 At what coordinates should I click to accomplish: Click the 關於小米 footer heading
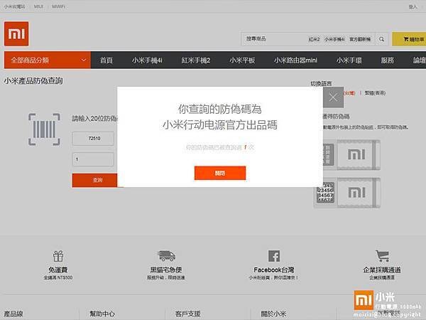tap(273, 314)
